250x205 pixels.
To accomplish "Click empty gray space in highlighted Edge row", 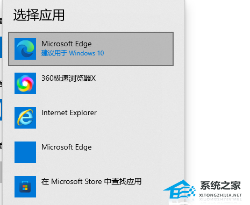I will (138, 49).
